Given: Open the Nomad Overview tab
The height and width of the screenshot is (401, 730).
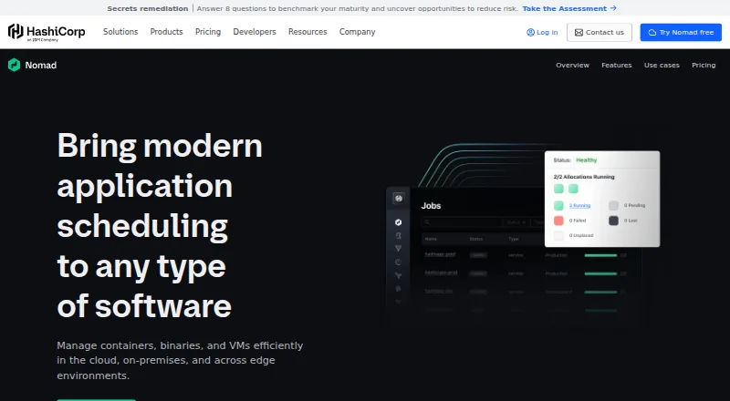Looking at the screenshot, I should pyautogui.click(x=572, y=65).
